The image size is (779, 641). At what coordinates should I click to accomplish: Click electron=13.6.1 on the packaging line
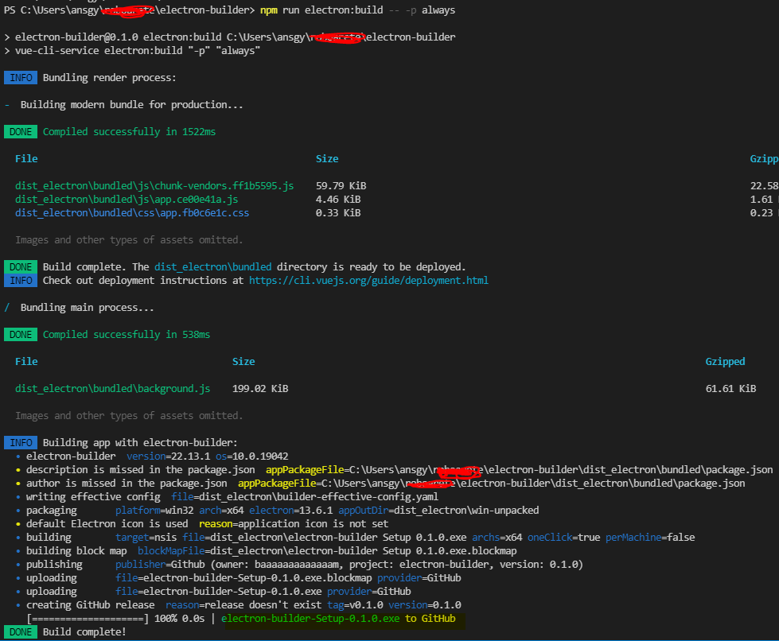pyautogui.click(x=291, y=511)
